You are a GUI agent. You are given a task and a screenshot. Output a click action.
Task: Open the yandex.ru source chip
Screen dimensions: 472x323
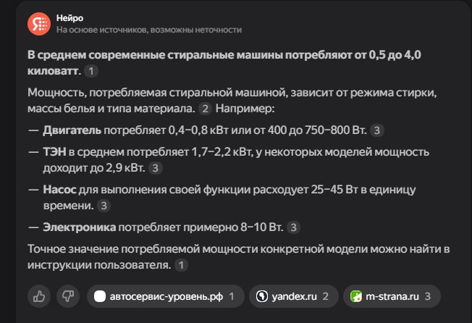click(293, 296)
